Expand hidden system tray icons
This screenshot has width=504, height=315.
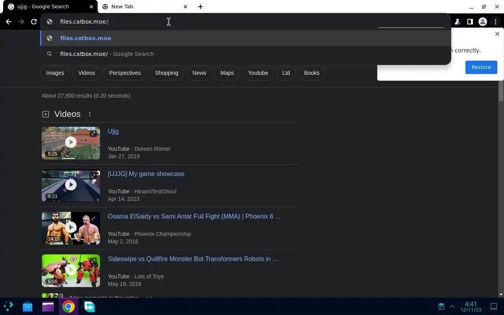[452, 306]
